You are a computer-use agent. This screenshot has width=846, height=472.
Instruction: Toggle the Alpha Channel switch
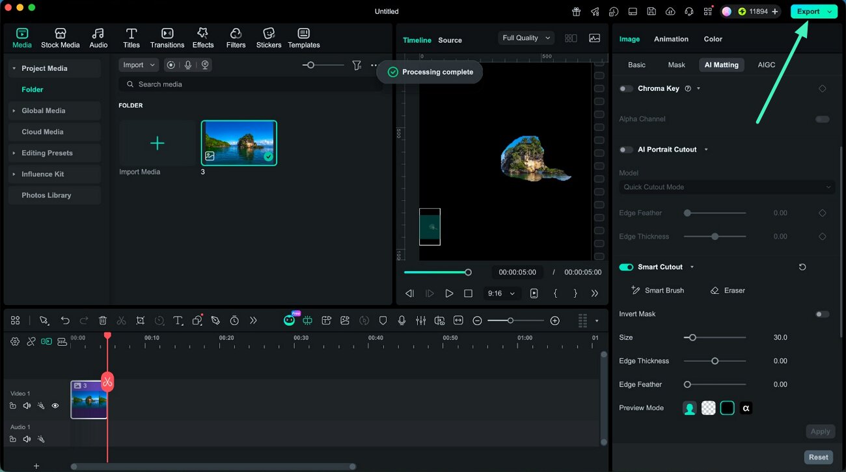[823, 119]
